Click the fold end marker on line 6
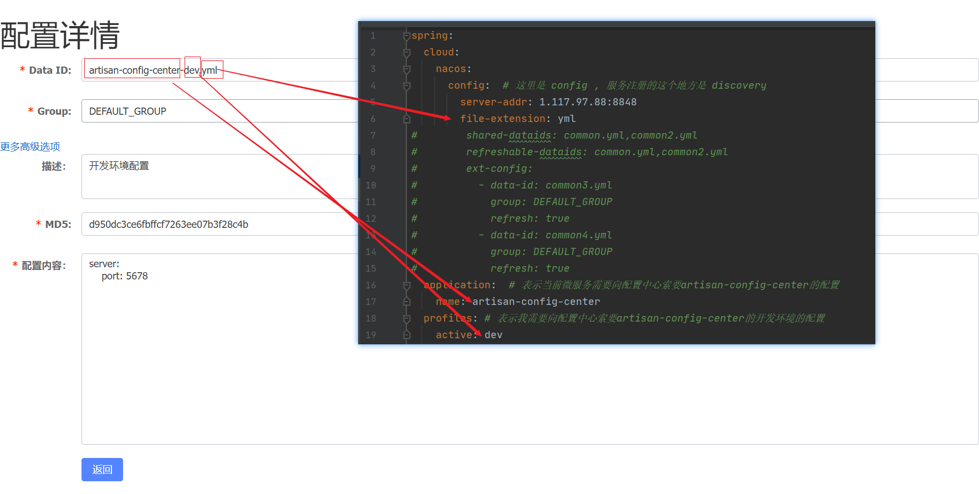The height and width of the screenshot is (494, 979). click(406, 119)
